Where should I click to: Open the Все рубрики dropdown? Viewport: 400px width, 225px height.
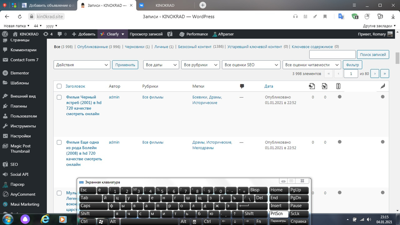click(x=200, y=65)
